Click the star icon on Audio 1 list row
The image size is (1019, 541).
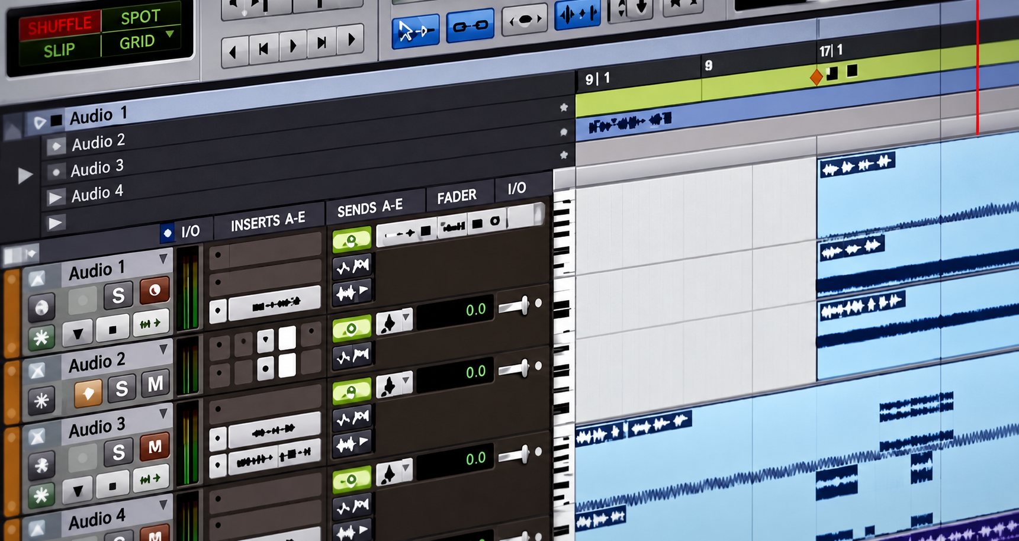tap(564, 108)
